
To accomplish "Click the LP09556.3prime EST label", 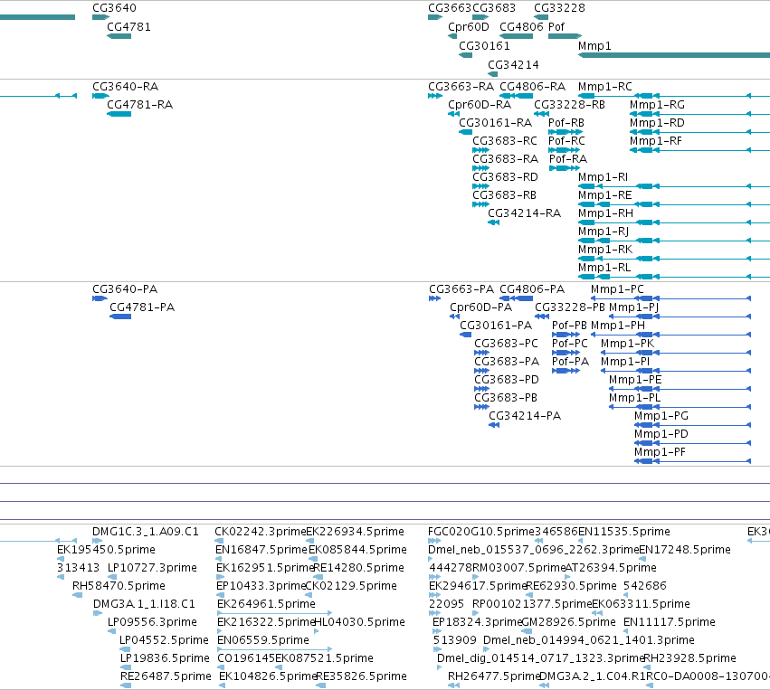I will pyautogui.click(x=152, y=623).
